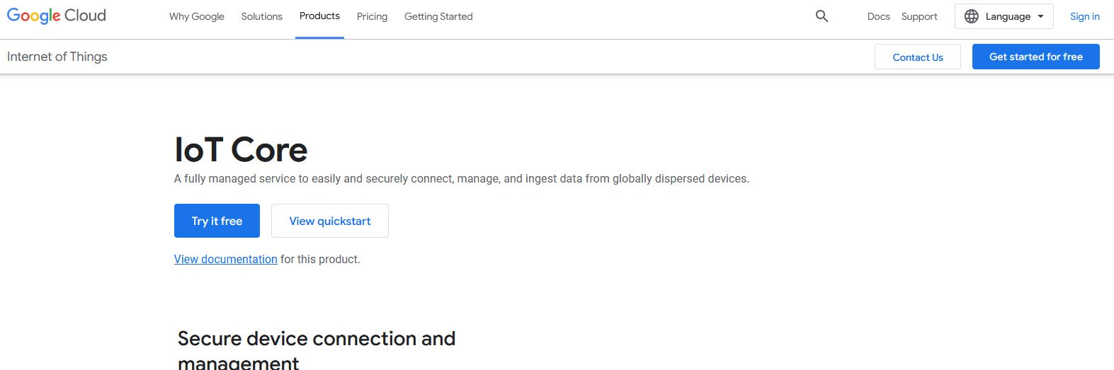This screenshot has width=1114, height=370.
Task: Open the Docs link
Action: 878,16
